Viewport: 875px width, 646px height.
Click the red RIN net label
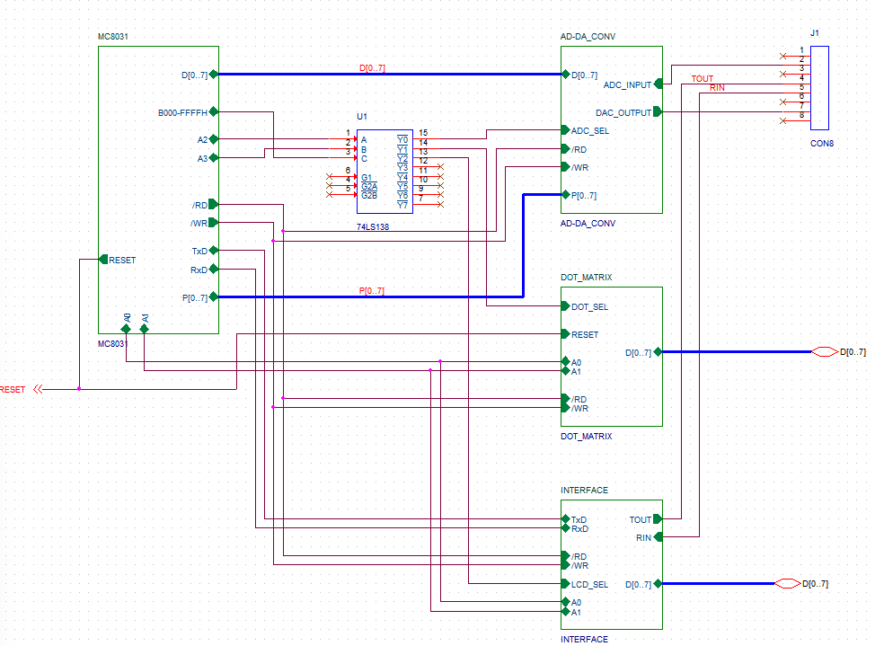click(717, 88)
